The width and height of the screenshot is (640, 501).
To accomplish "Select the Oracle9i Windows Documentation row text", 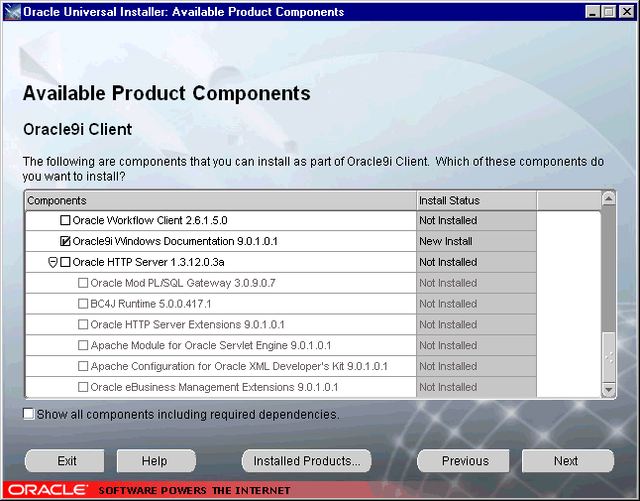I will coord(175,241).
